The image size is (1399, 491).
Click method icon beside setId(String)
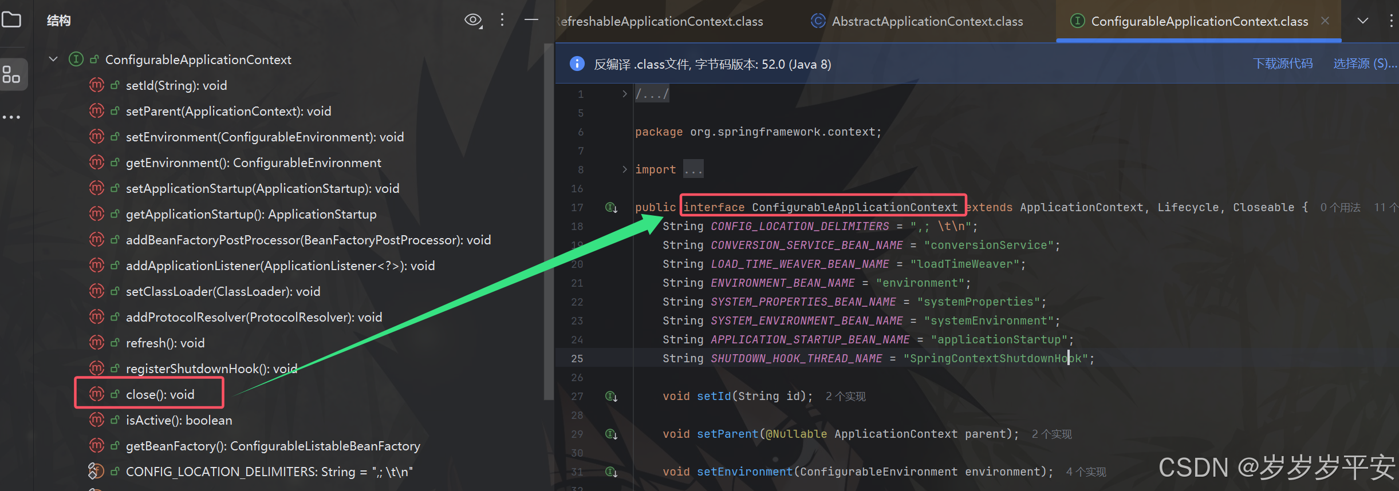click(x=96, y=85)
